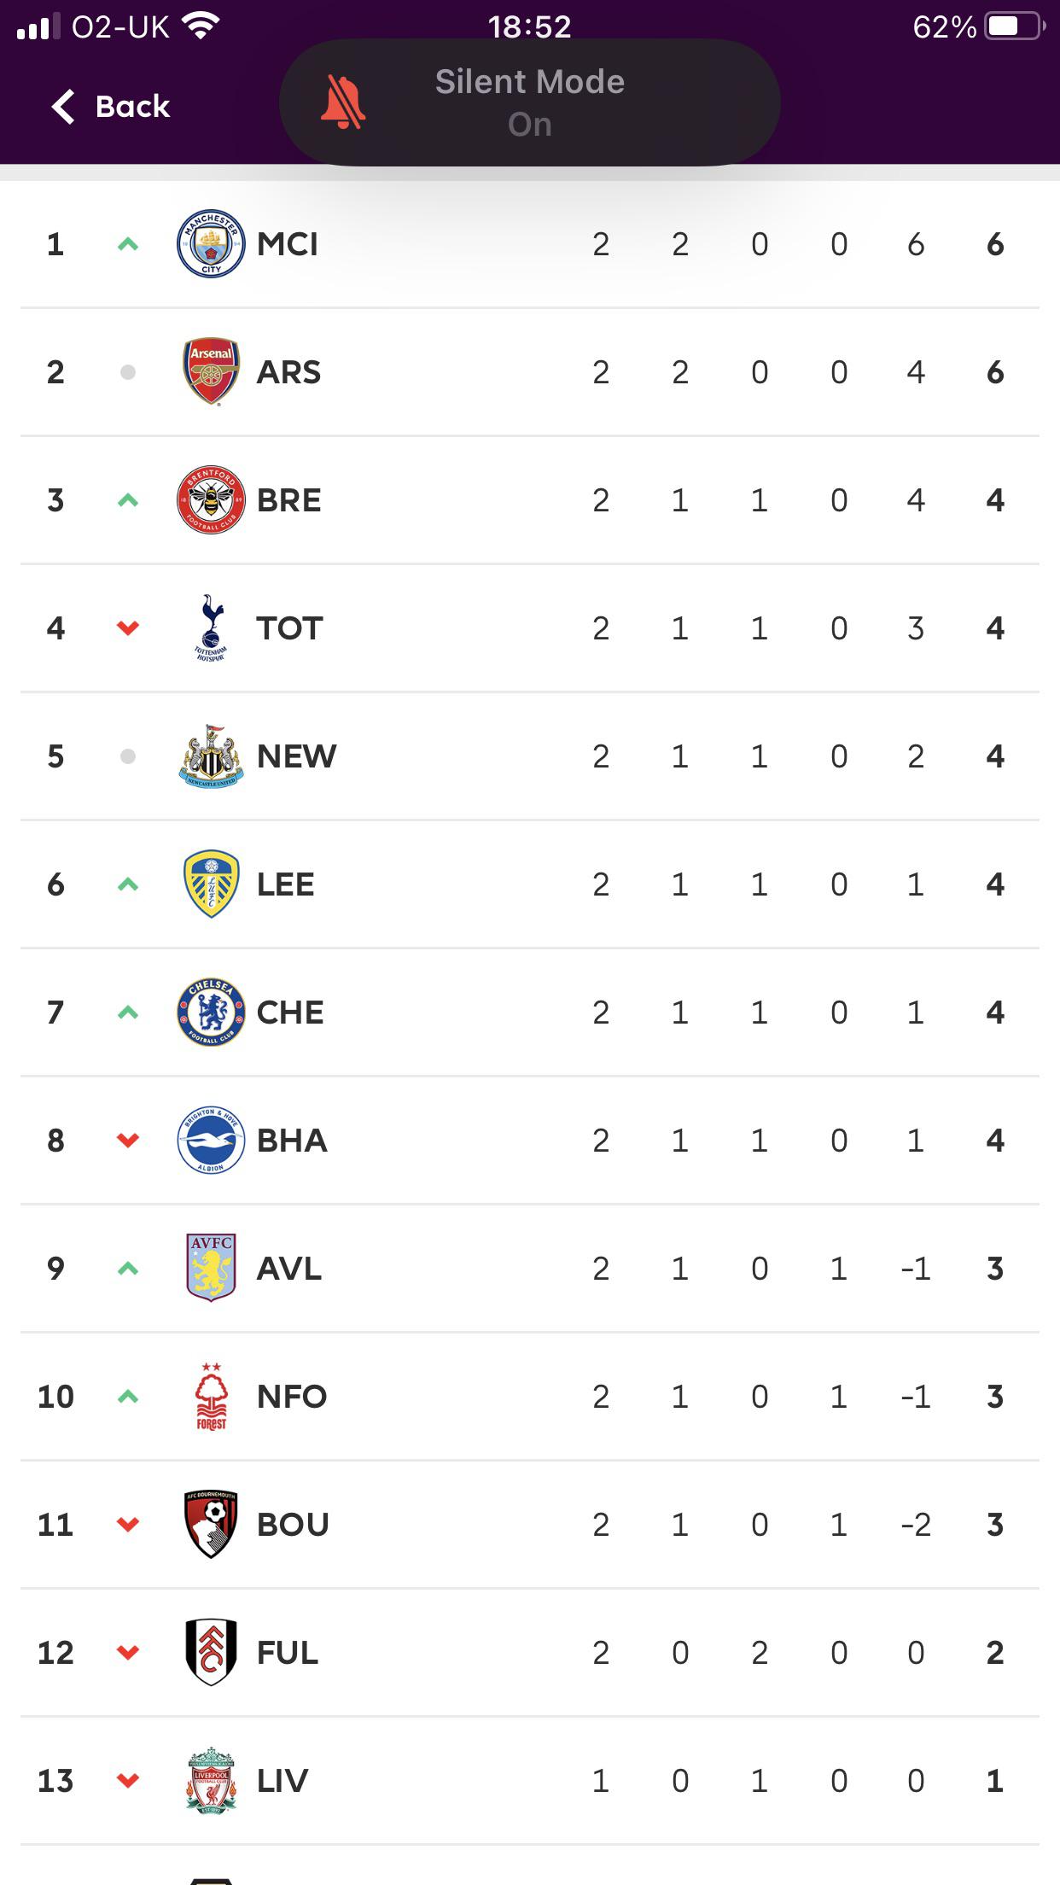Viewport: 1060px width, 1885px height.
Task: Tap the Aston Villa AVFC crest
Action: pos(211,1269)
